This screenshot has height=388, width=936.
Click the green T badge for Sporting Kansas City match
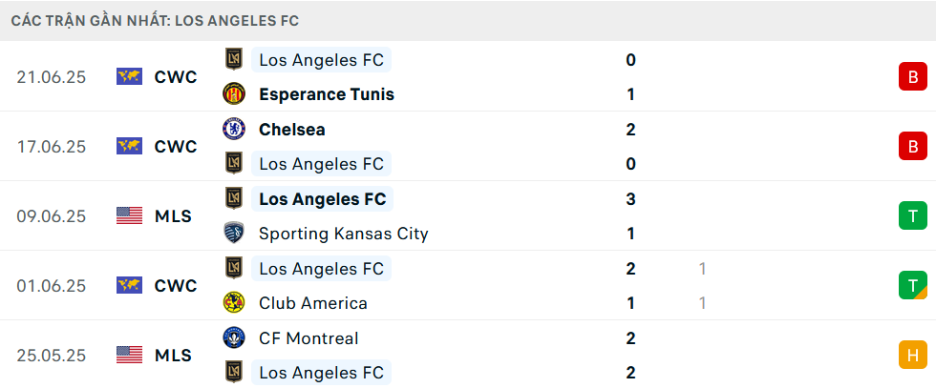pyautogui.click(x=913, y=215)
